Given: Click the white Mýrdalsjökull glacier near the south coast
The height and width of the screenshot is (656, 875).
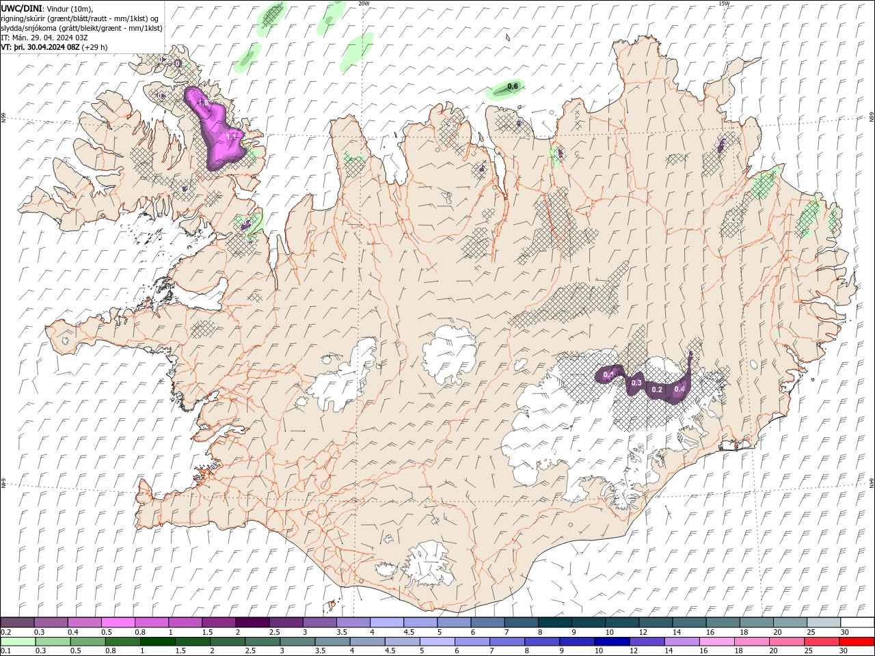Looking at the screenshot, I should tap(428, 564).
